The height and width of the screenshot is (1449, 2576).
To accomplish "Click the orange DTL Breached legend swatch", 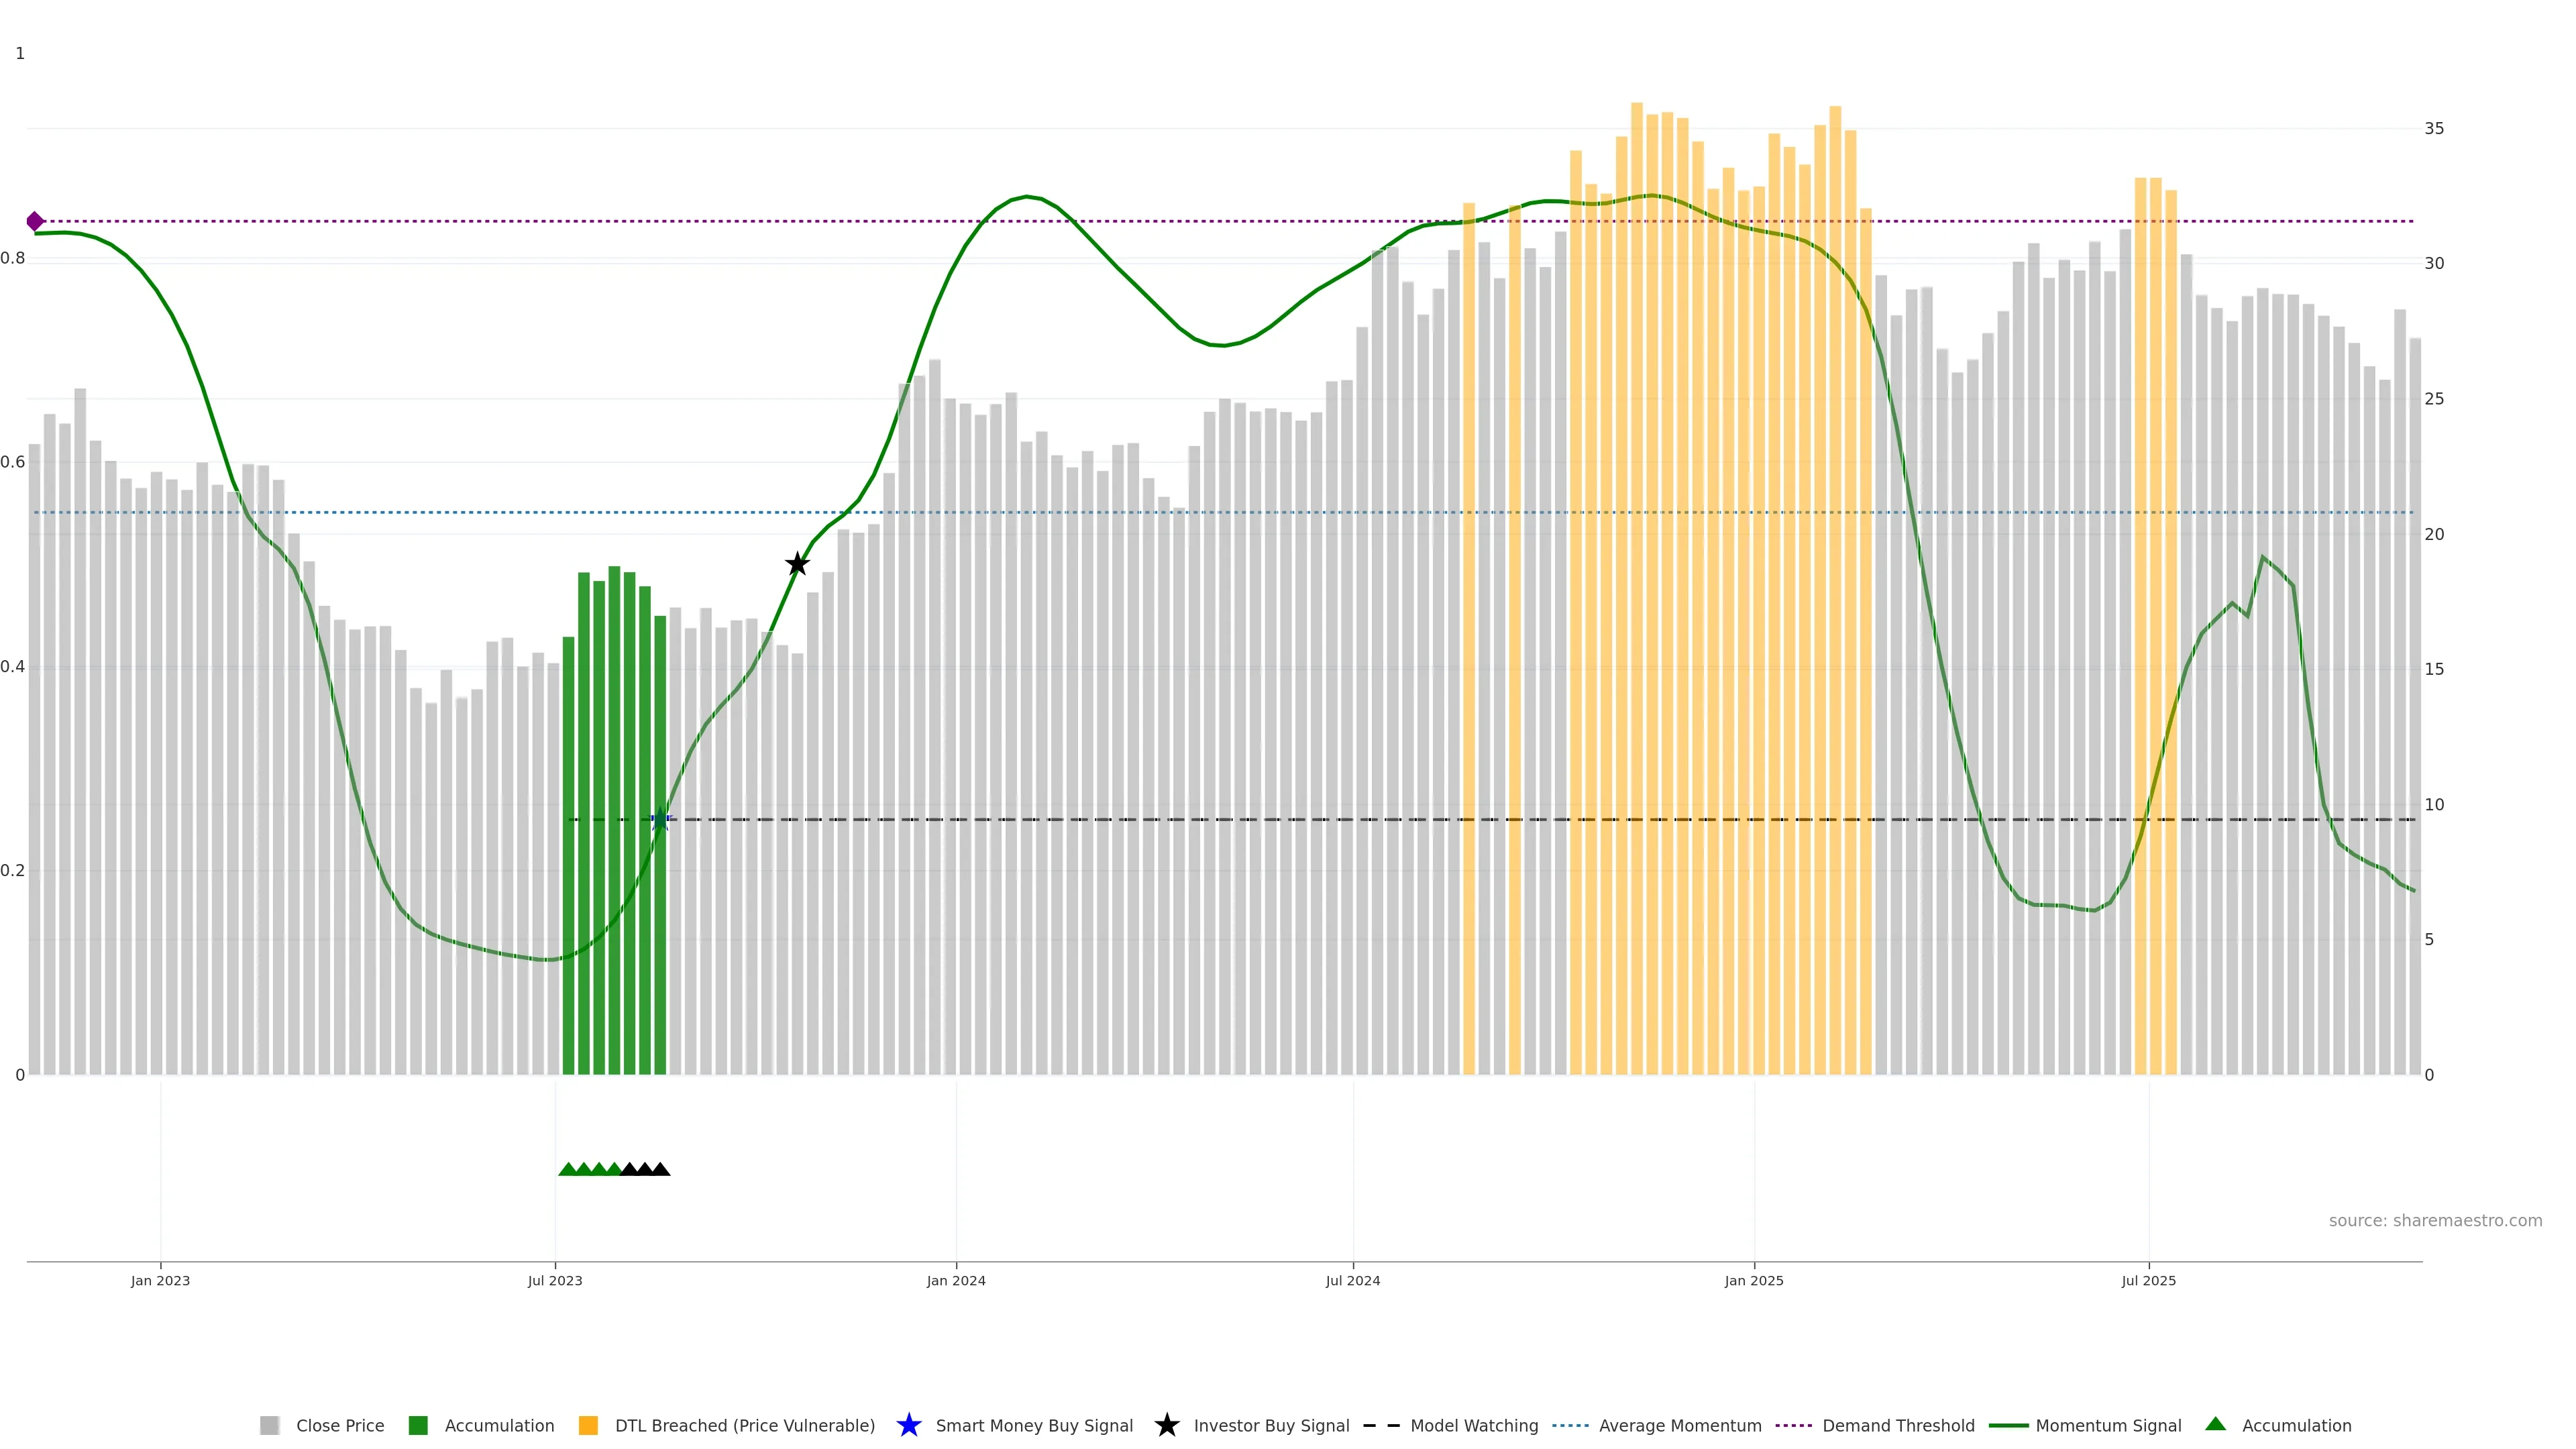I will click(588, 1426).
